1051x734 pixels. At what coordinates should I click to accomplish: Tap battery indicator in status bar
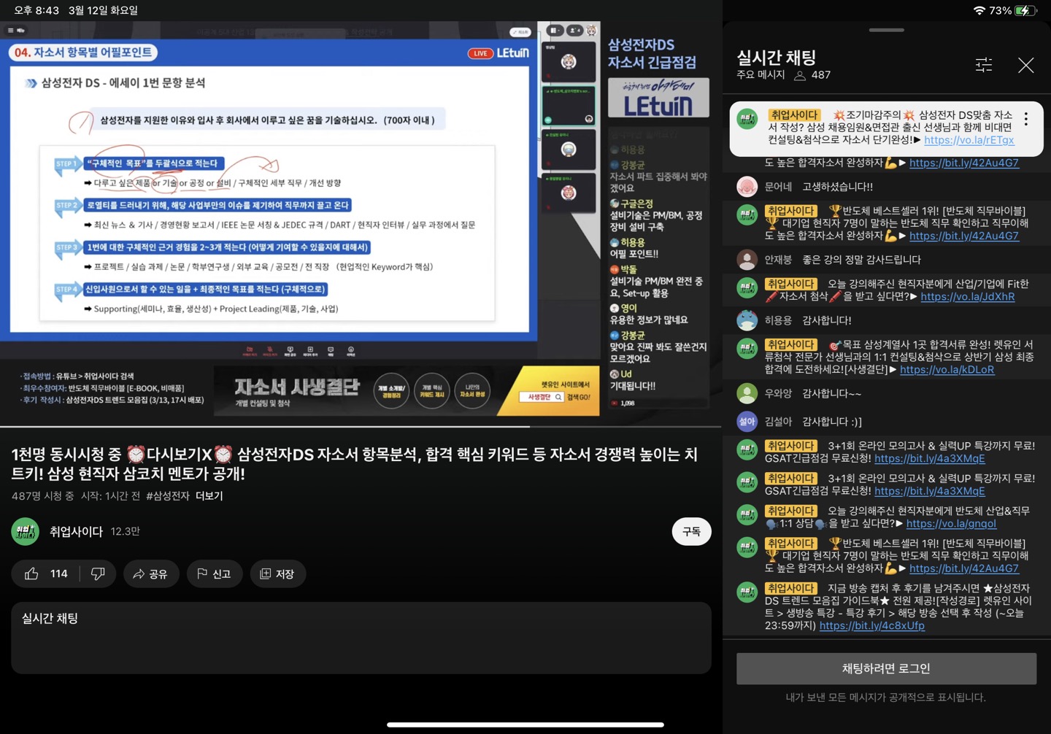coord(1025,11)
